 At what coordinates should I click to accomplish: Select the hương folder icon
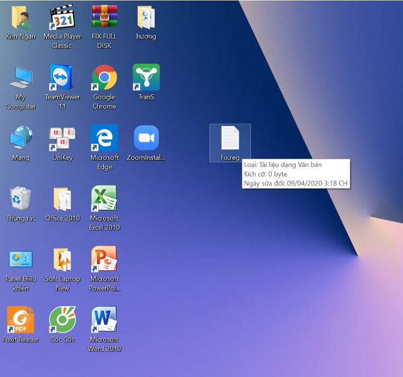[x=146, y=18]
